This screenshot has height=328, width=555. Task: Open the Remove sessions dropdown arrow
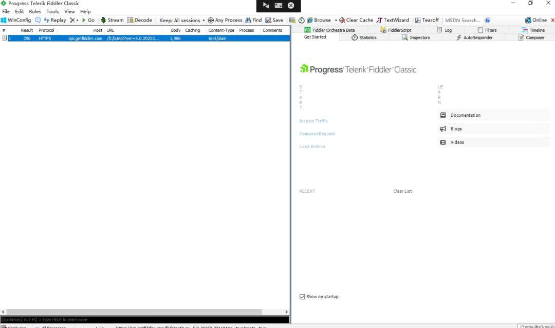coord(77,21)
